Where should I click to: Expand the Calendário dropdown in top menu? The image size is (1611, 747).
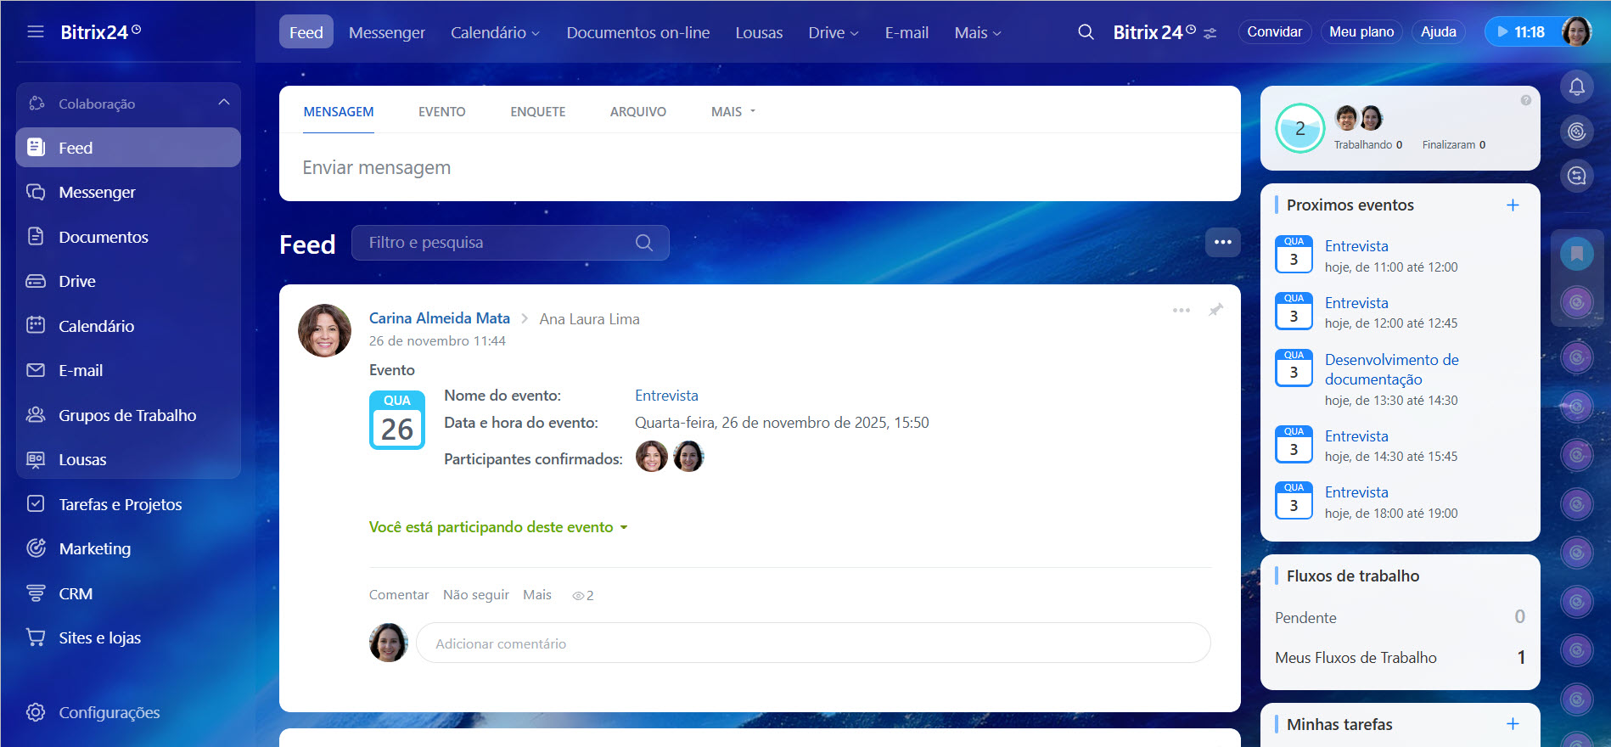pyautogui.click(x=495, y=32)
